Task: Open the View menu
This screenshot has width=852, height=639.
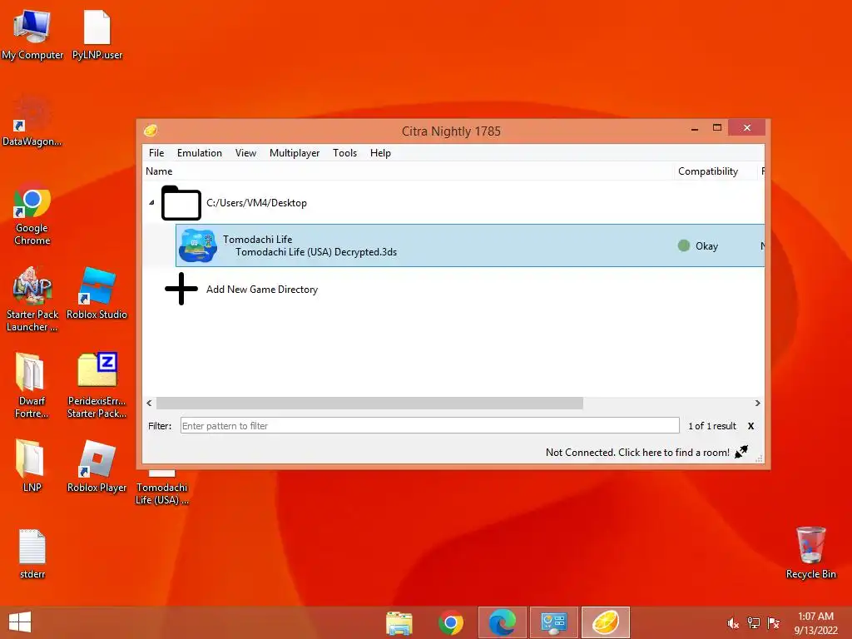Action: coord(245,153)
